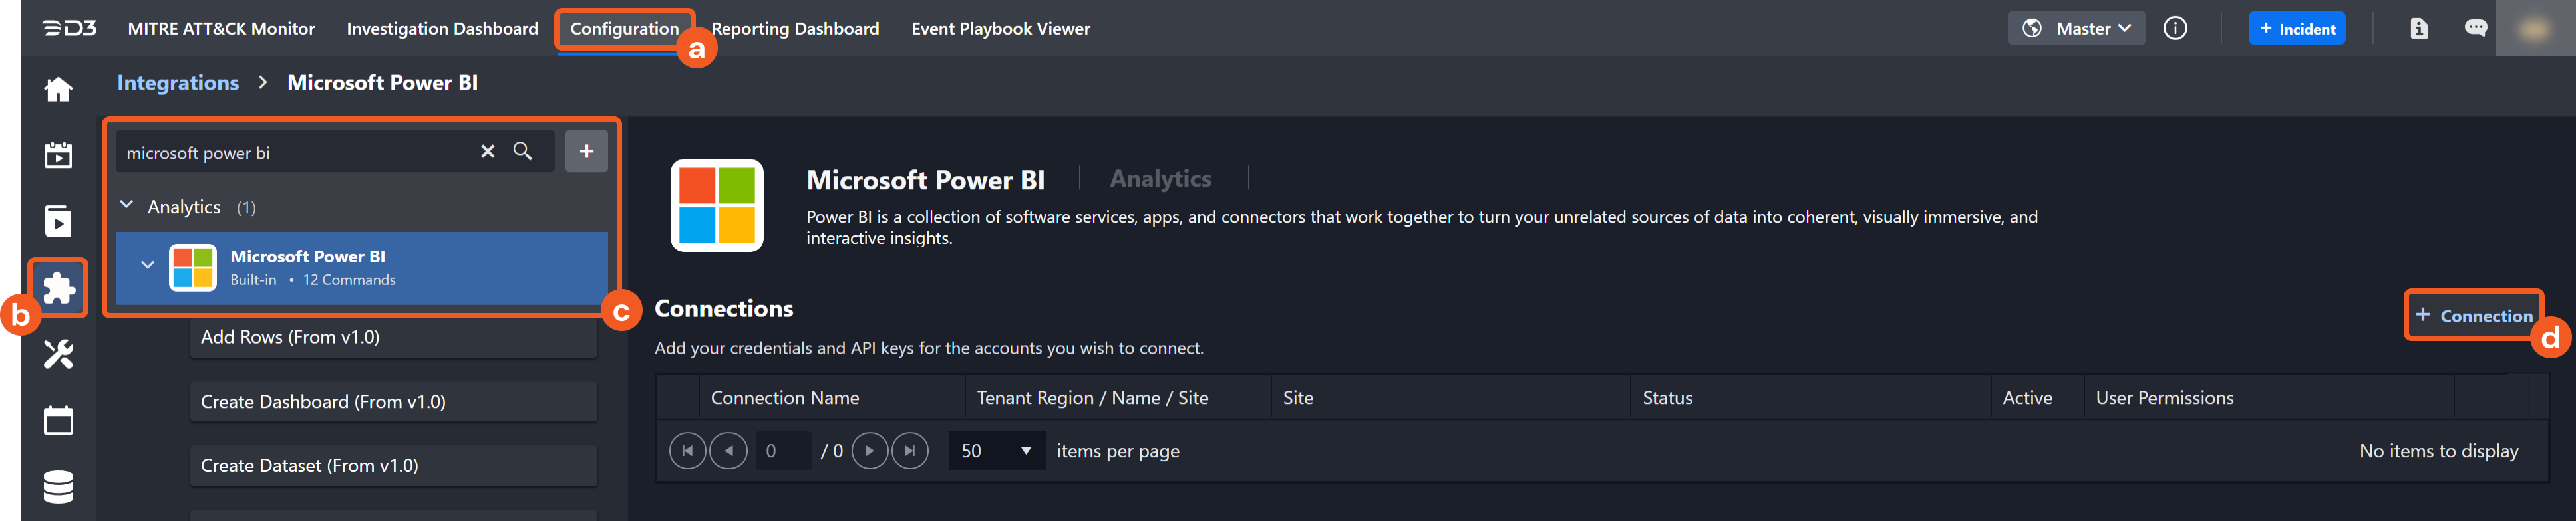Open the Master site dropdown
Screen dimensions: 2576x521
pos(2076,28)
